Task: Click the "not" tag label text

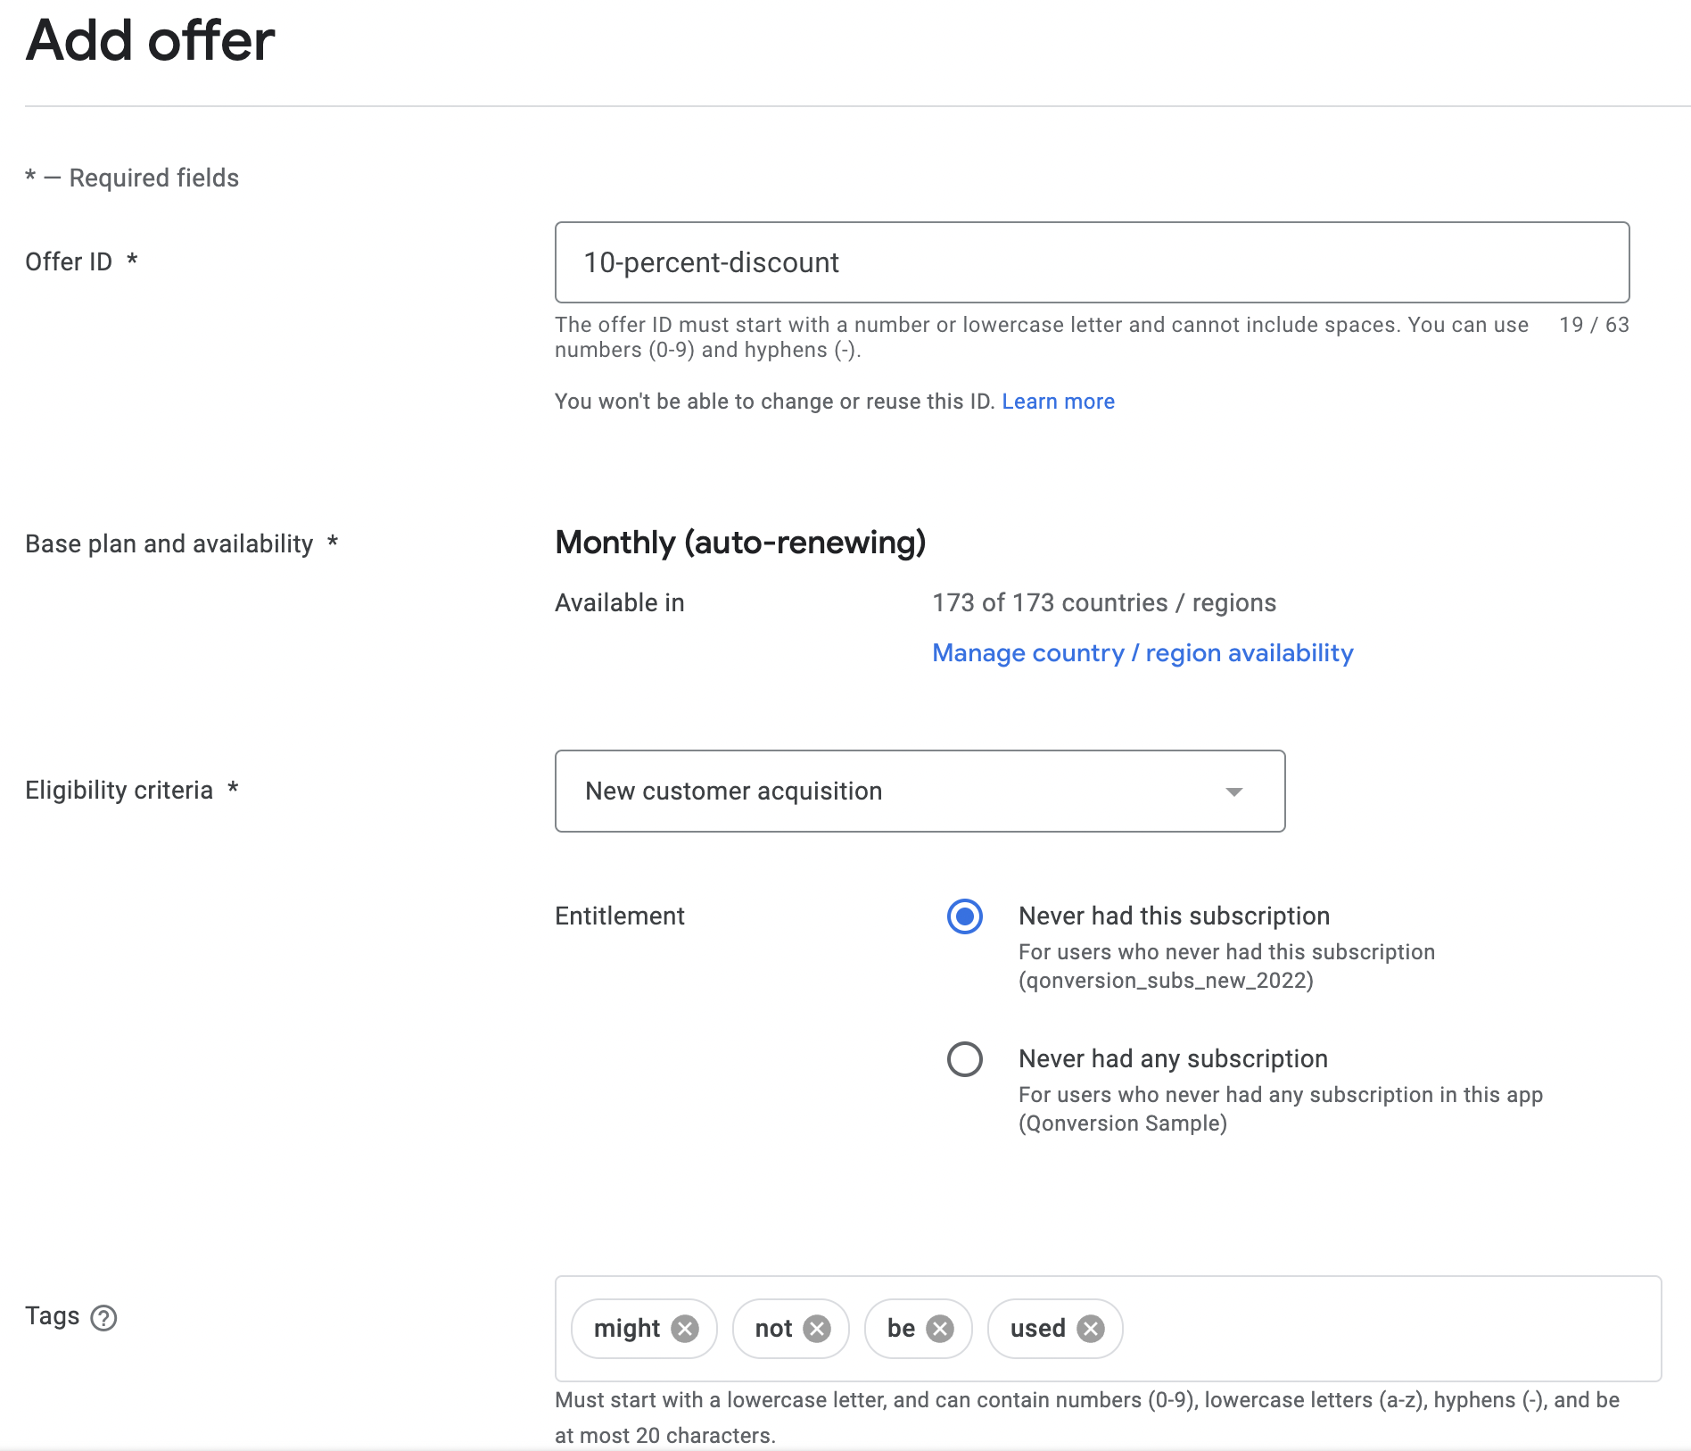Action: tap(773, 1329)
